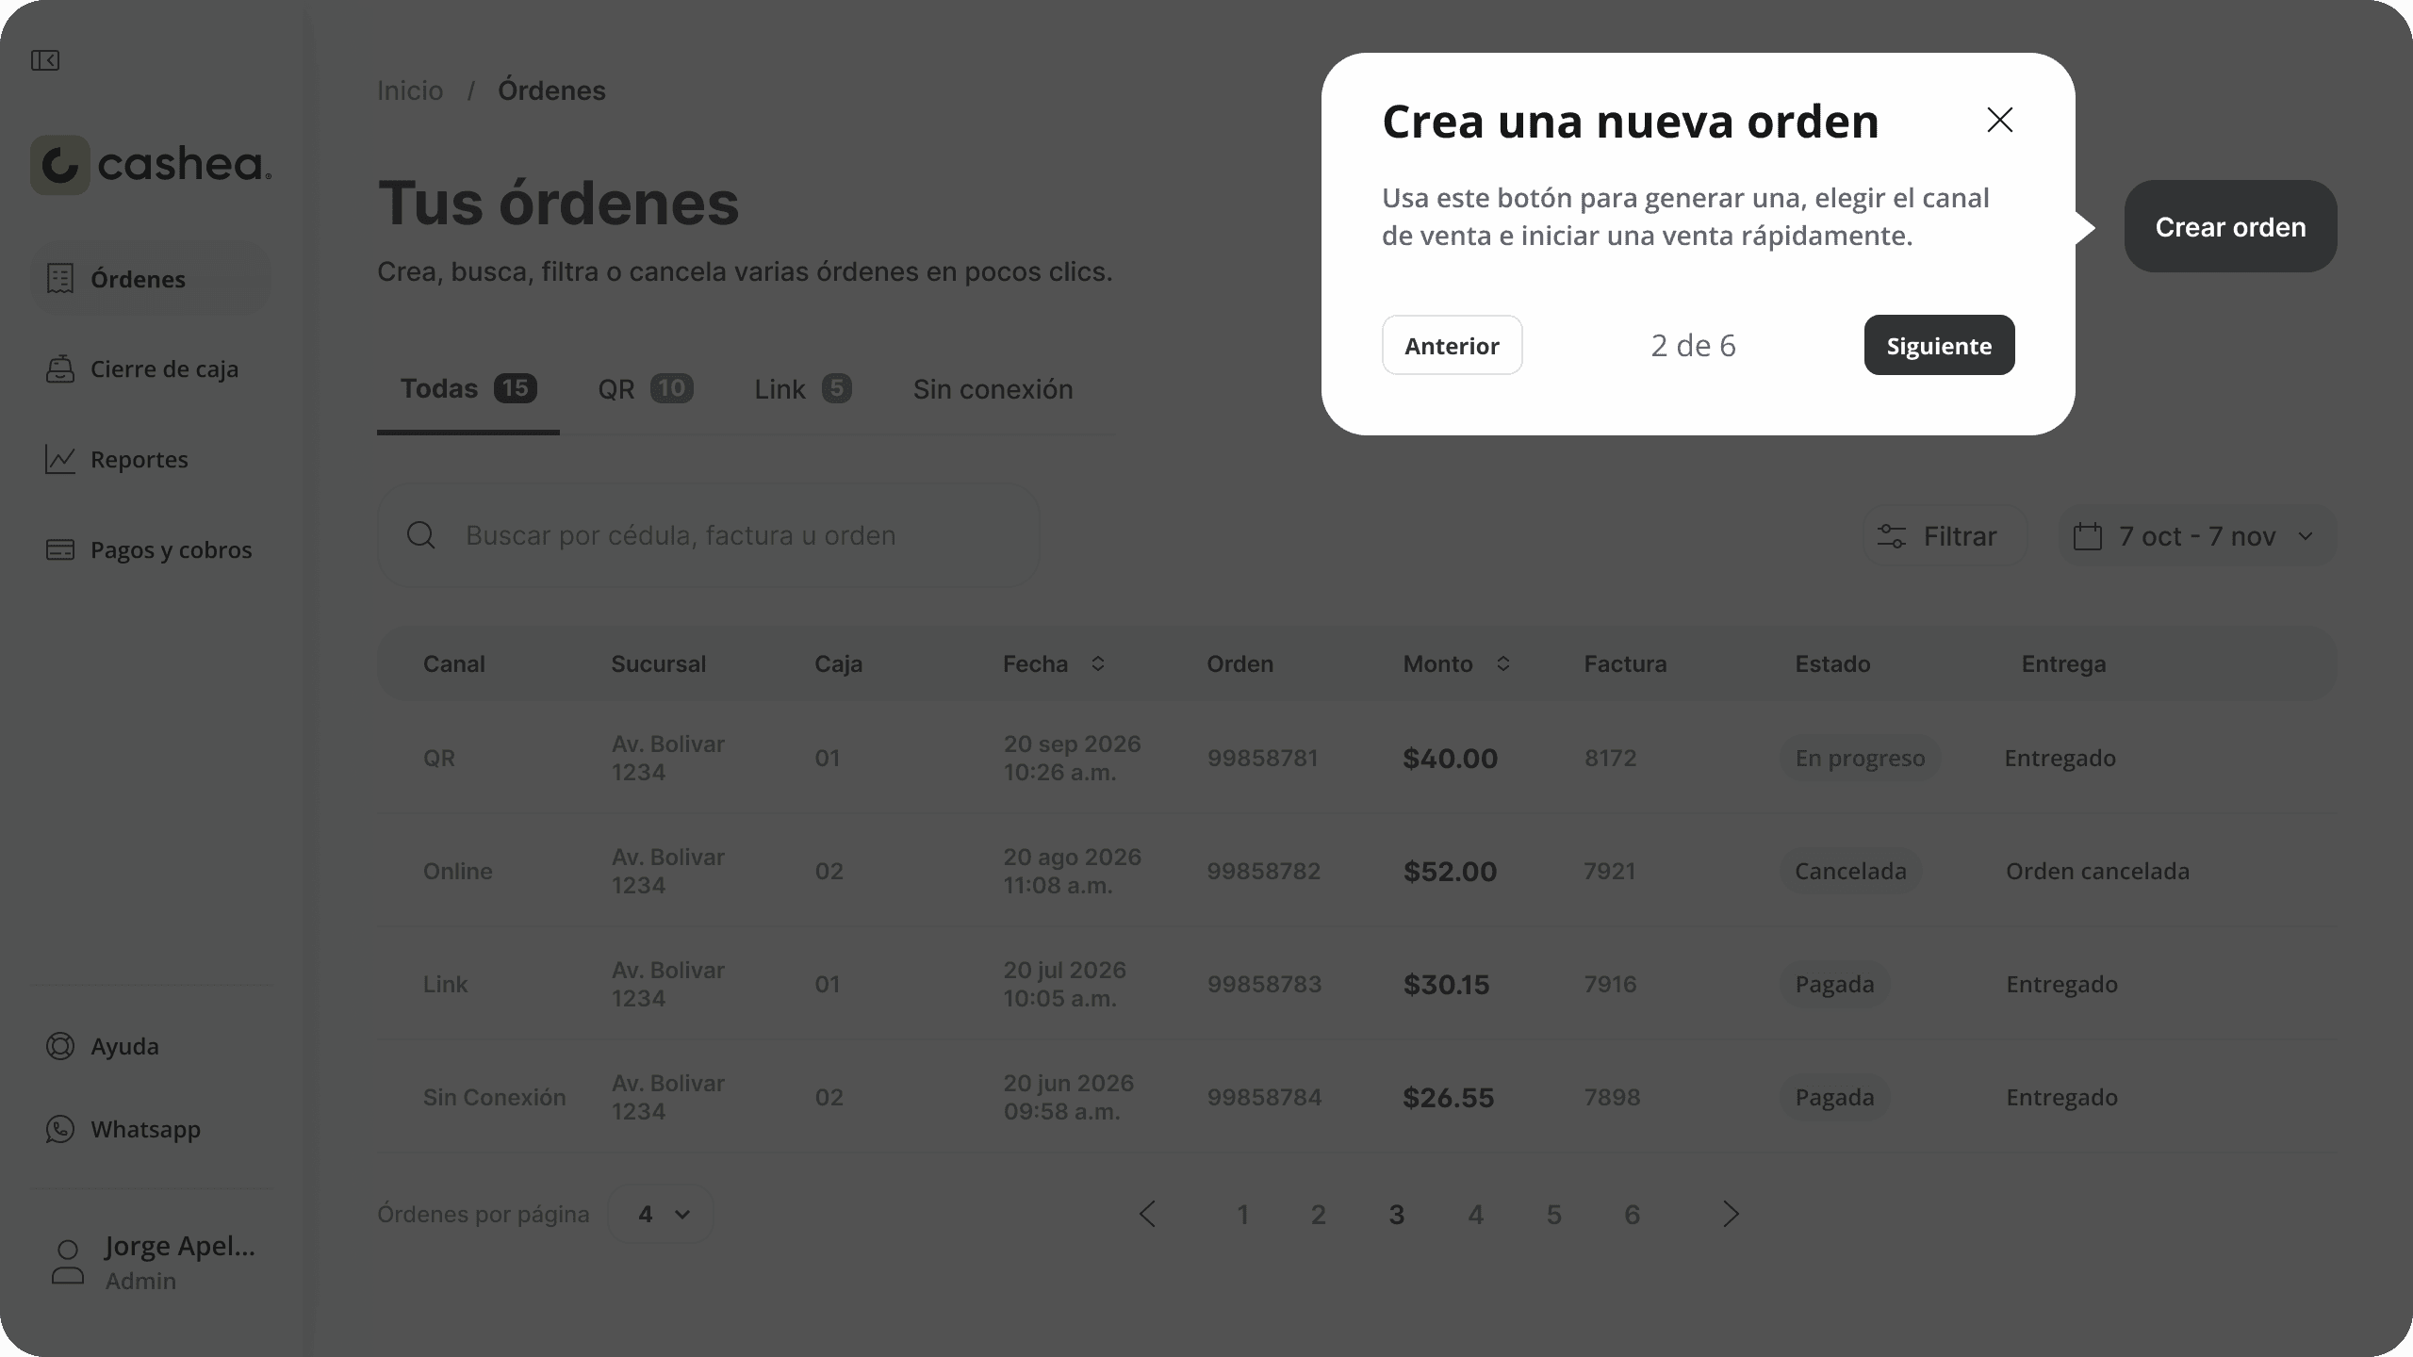Screen dimensions: 2413x1357
Task: Click the Jorge Apel user avatar
Action: coord(67,1263)
